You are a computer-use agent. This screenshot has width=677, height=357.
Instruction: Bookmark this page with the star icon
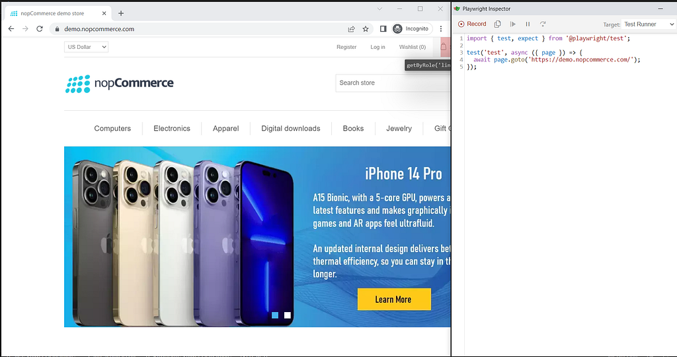click(366, 29)
